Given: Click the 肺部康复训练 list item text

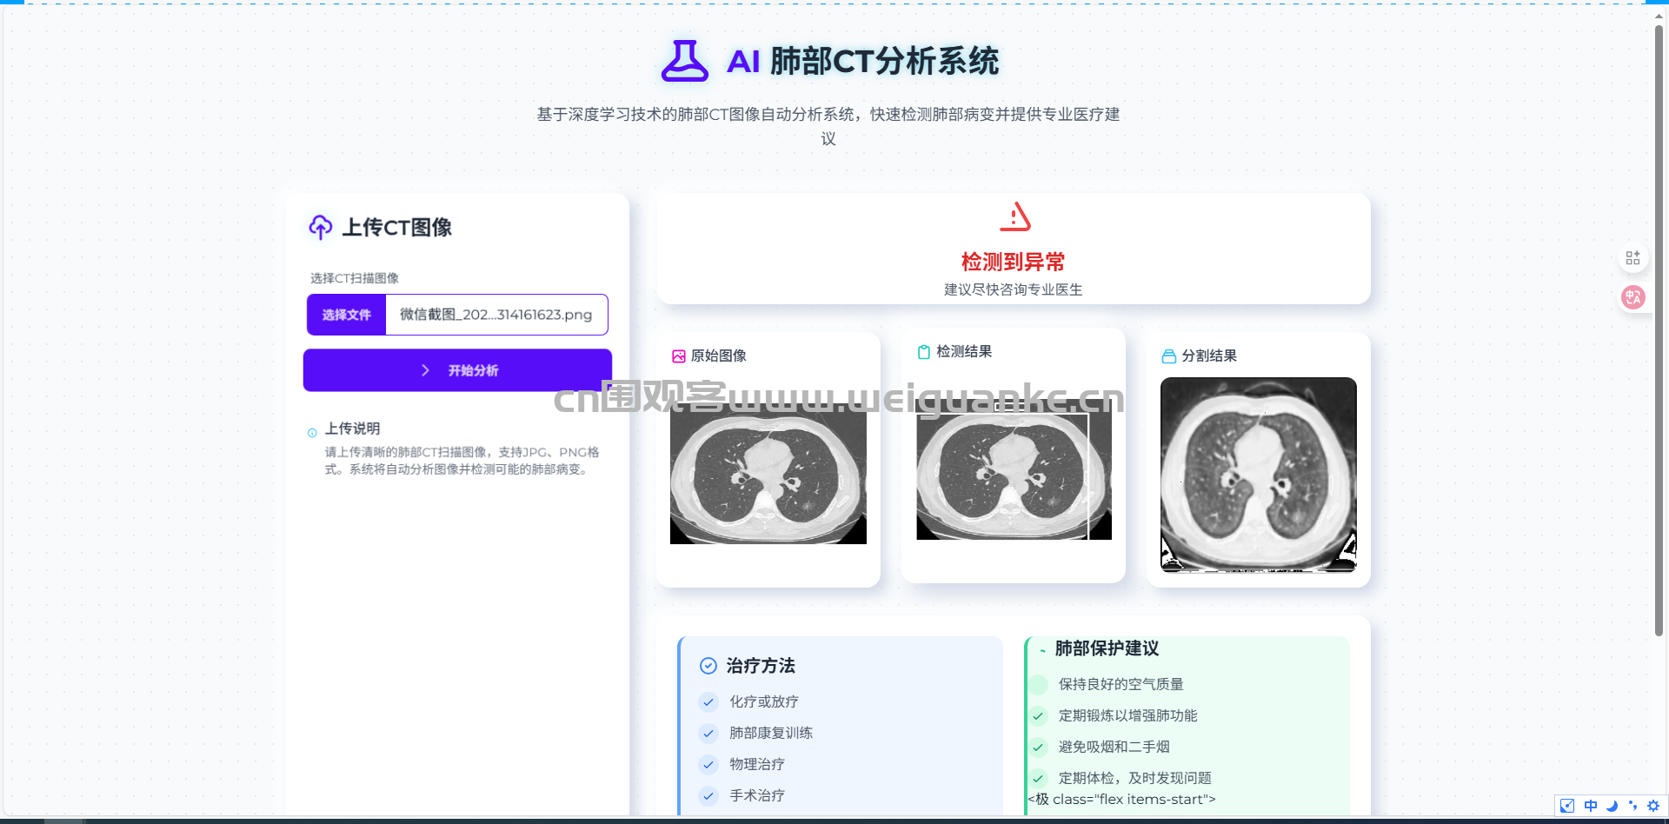Looking at the screenshot, I should coord(771,733).
